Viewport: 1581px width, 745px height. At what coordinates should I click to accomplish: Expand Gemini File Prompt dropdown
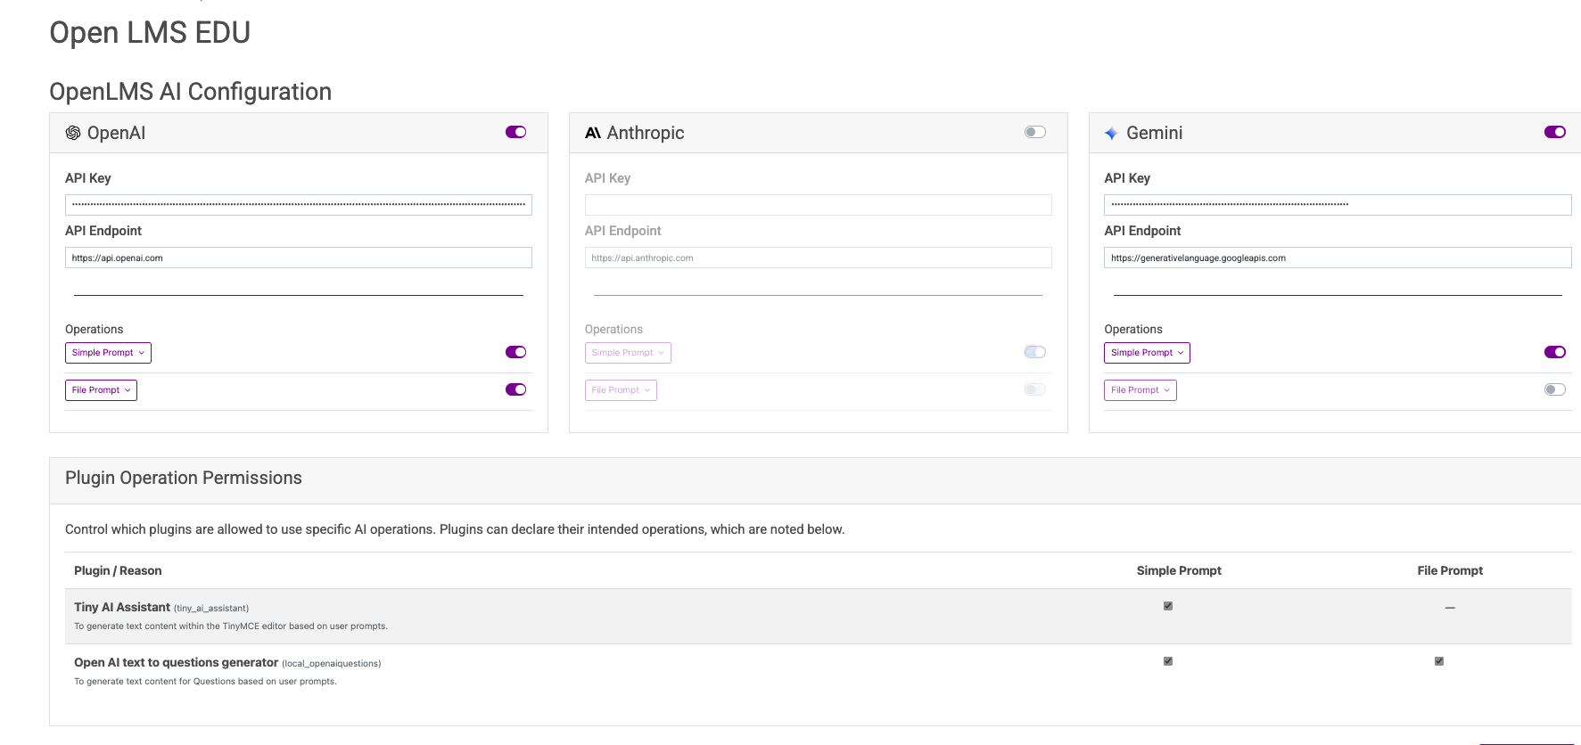(1140, 390)
